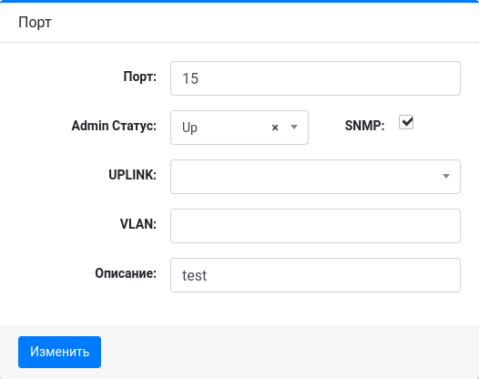Click the UPLINK: label

[133, 175]
